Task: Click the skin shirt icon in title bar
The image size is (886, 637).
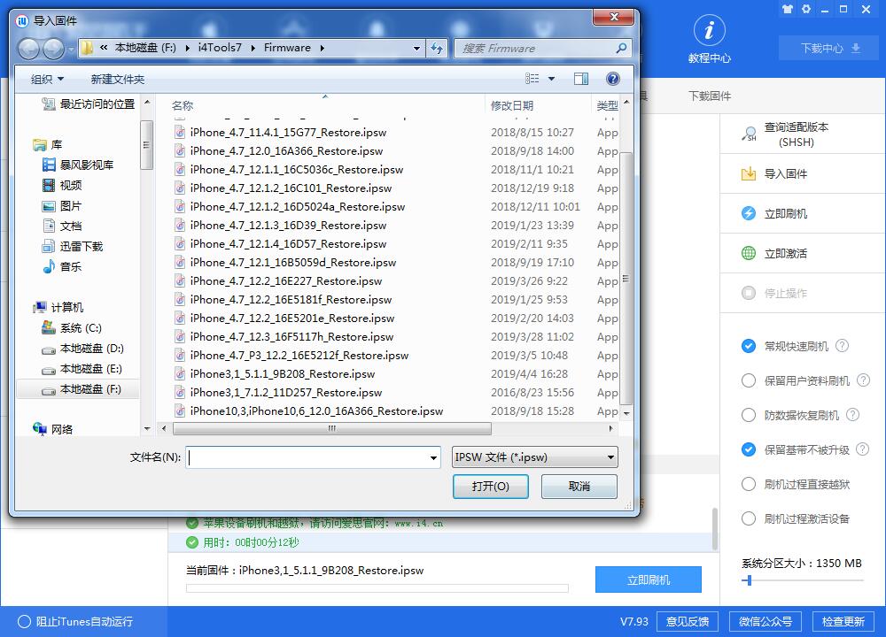Action: (x=788, y=9)
